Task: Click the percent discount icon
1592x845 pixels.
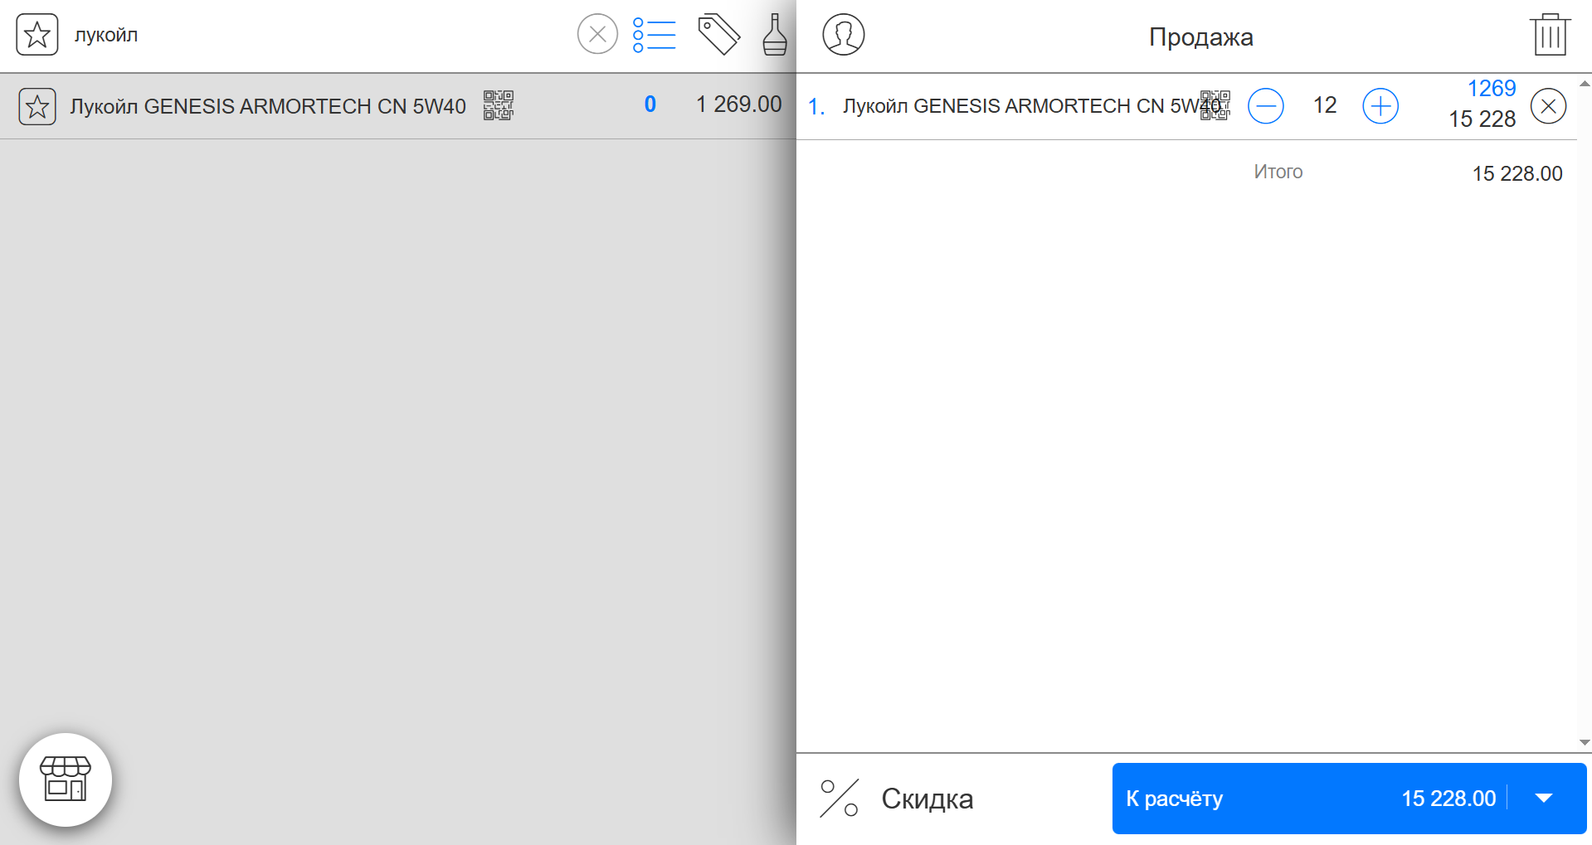Action: tap(839, 799)
